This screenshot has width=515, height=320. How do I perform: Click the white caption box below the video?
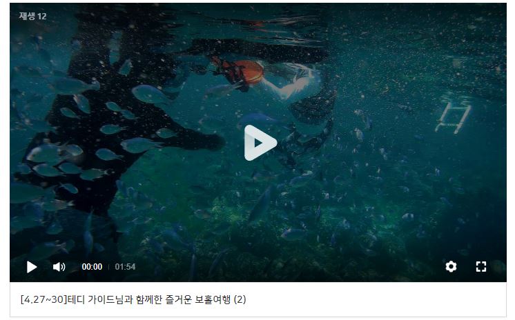pos(258,299)
